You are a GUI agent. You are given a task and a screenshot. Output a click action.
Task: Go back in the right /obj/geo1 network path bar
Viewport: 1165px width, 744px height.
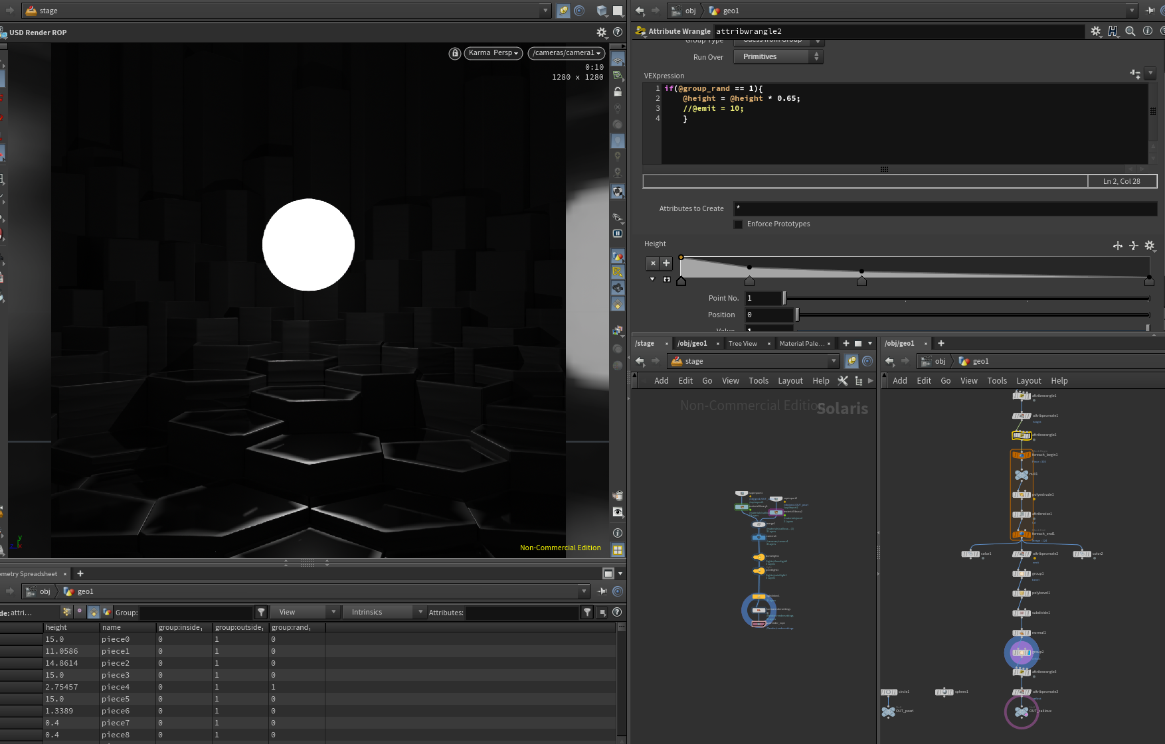(889, 361)
